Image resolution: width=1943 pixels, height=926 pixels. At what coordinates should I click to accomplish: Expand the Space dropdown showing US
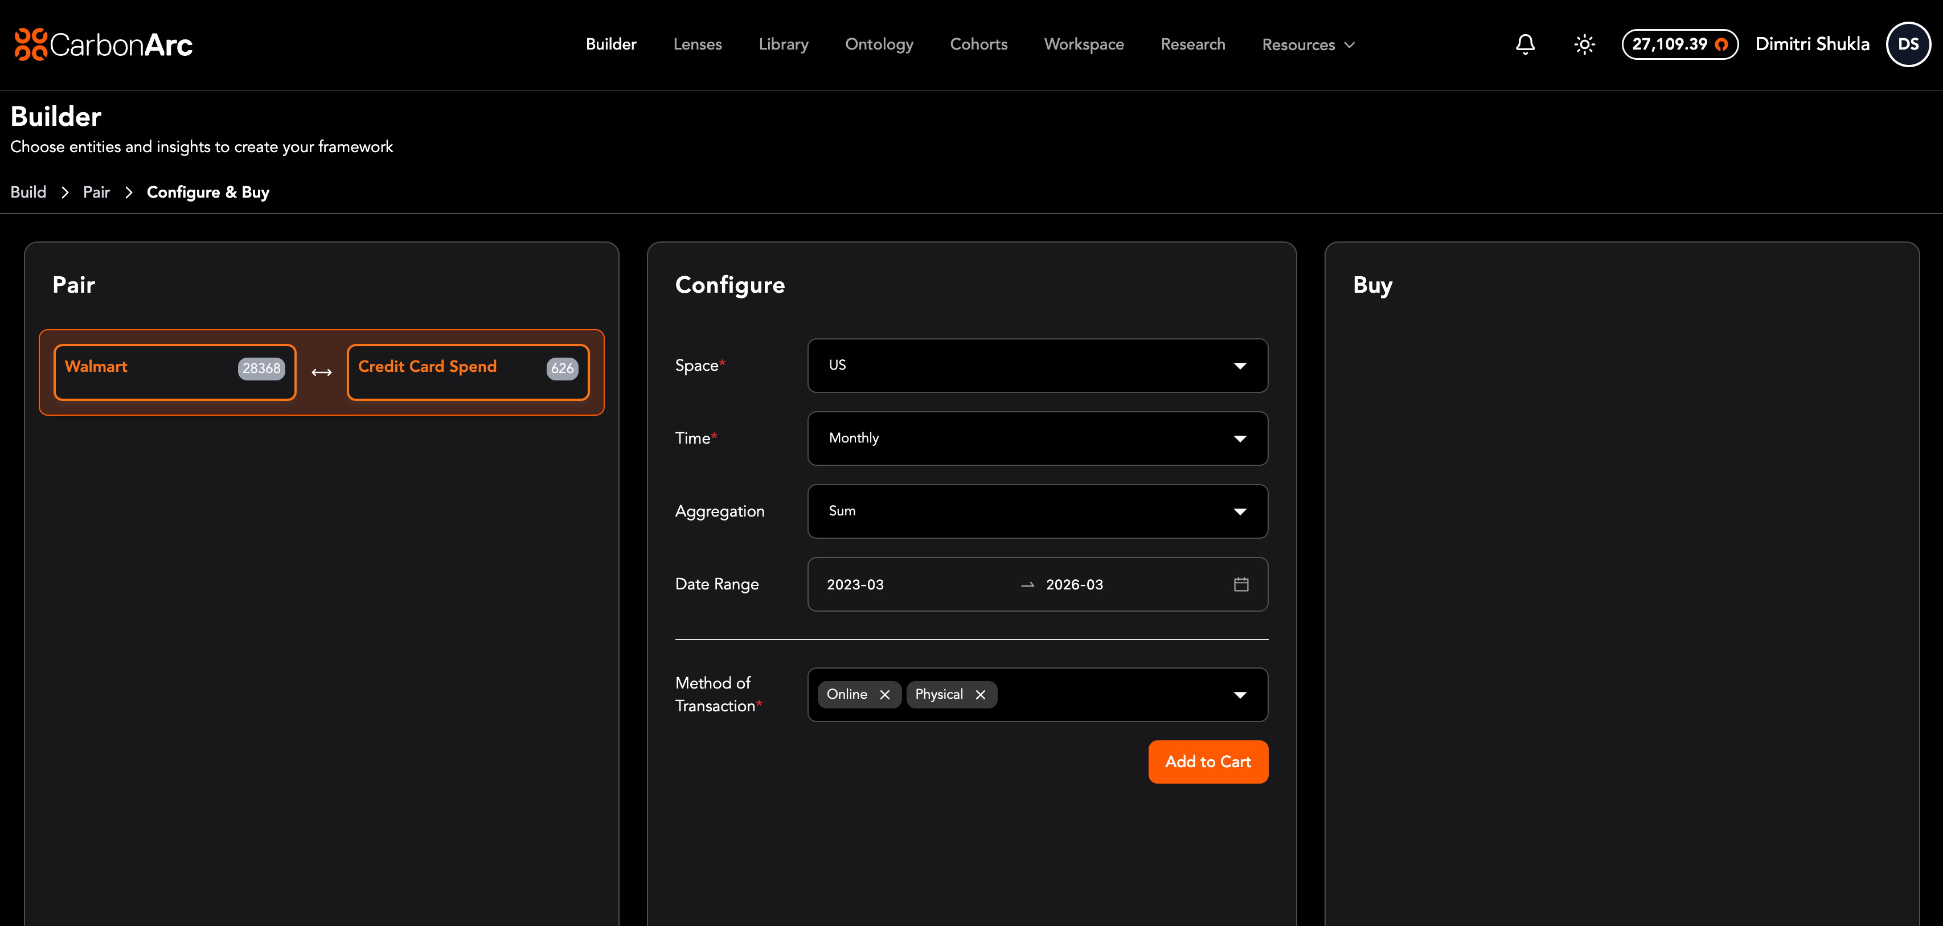(x=1037, y=366)
